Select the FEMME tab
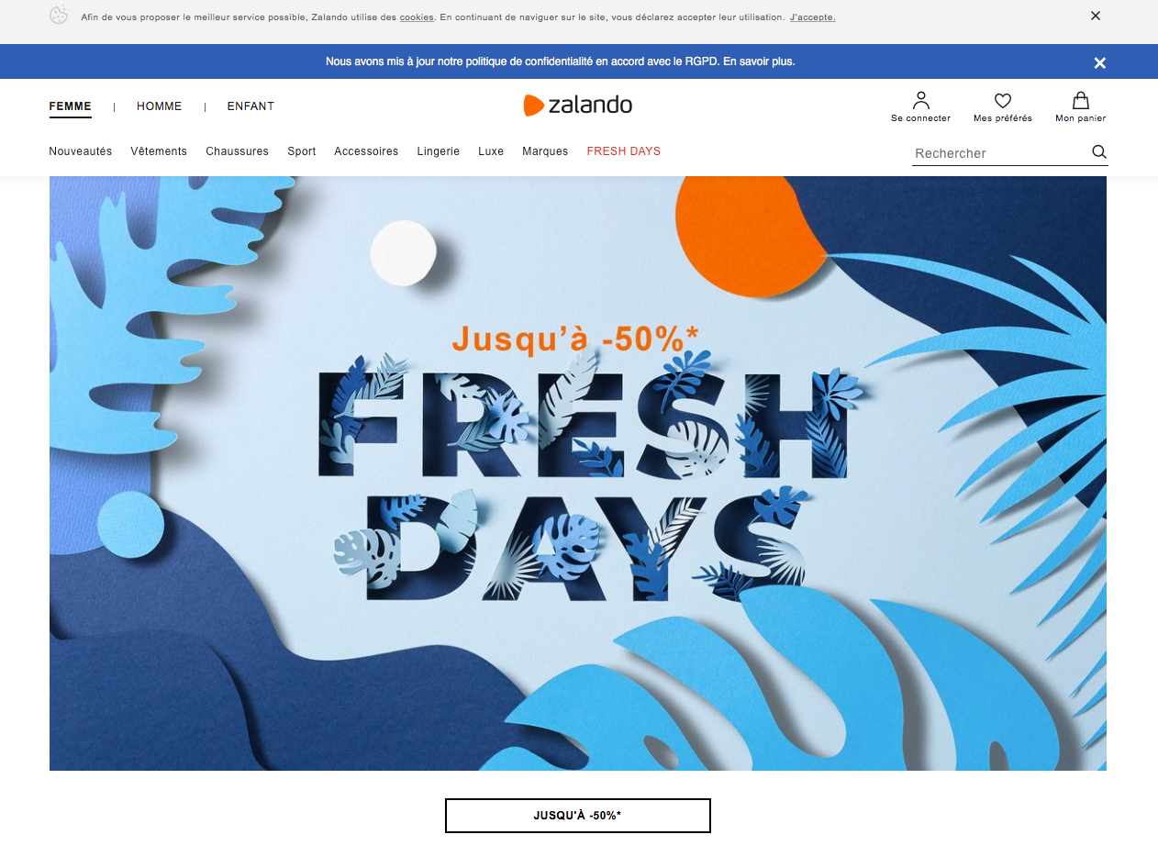Viewport: 1158px width, 868px height. [71, 106]
